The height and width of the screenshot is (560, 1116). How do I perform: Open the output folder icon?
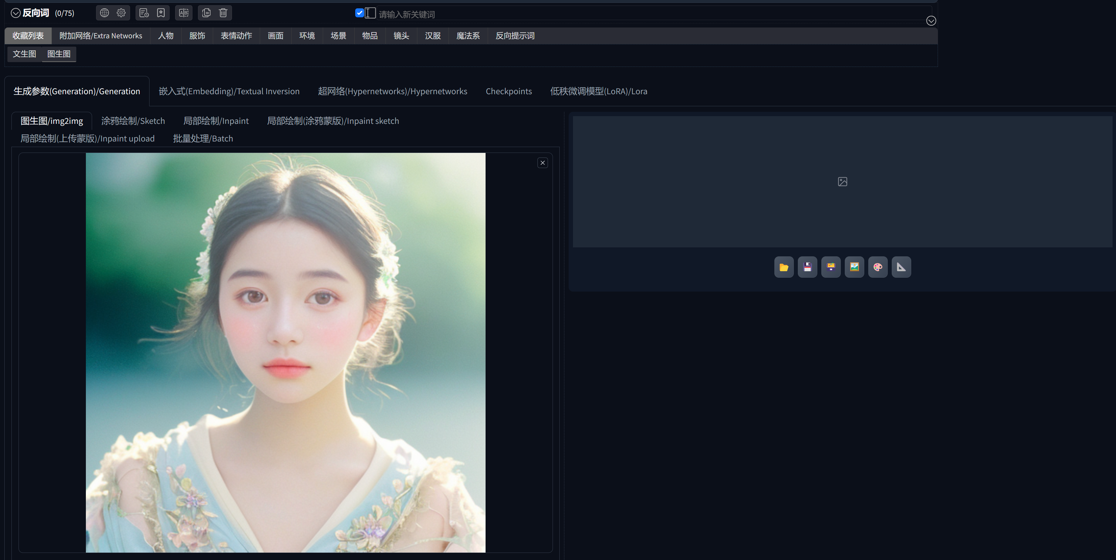(784, 267)
